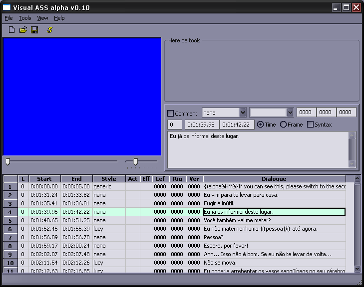This screenshot has height=287, width=364.
Task: Open the View menu
Action: coord(42,18)
